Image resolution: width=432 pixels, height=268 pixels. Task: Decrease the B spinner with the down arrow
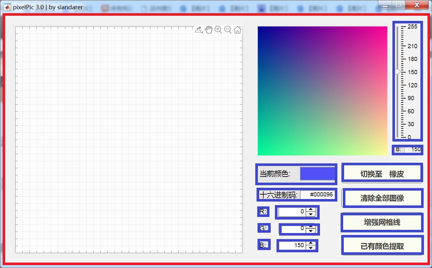[x=311, y=248]
